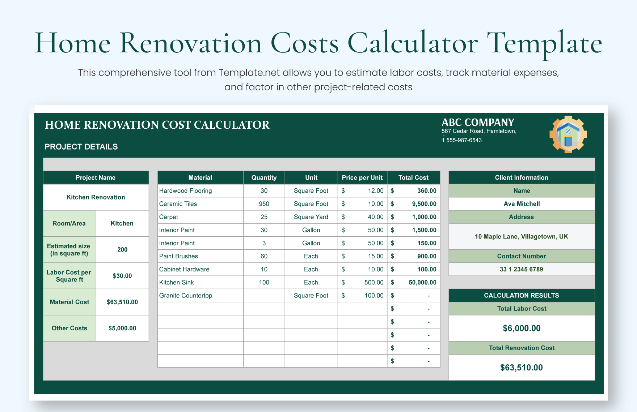637x412 pixels.
Task: Click the Total Labor Cost value $6,000.00
Action: (x=522, y=328)
